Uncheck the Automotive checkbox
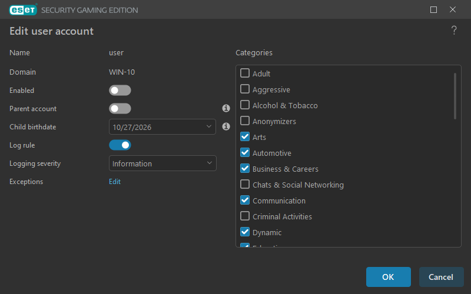The width and height of the screenshot is (471, 294). point(245,152)
